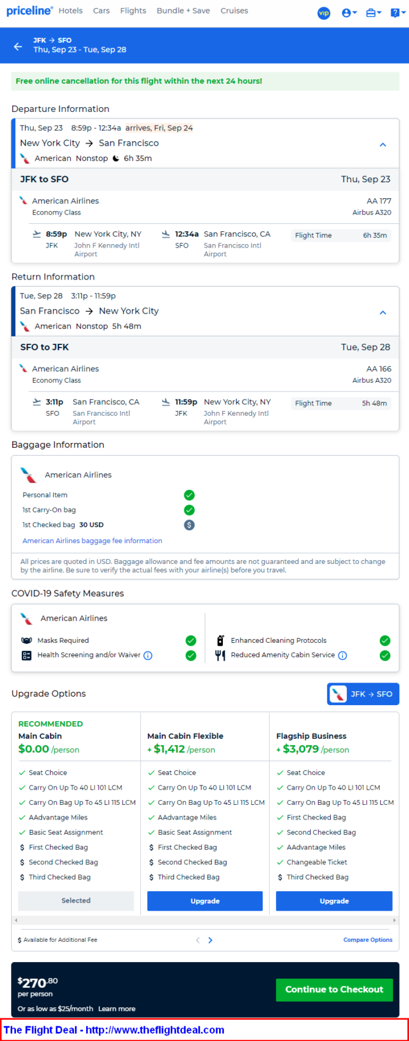
Task: Open the VIP badge icon
Action: click(324, 13)
